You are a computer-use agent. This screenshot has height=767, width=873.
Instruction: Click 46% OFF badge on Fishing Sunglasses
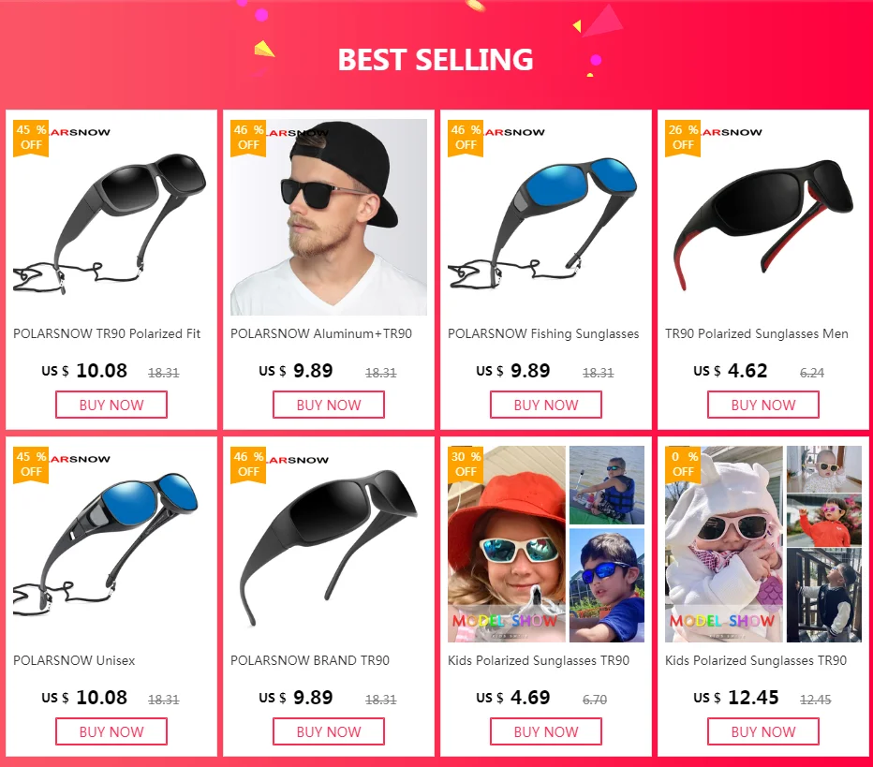point(466,137)
